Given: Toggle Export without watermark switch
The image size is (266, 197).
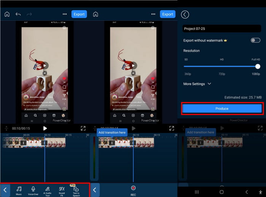Looking at the screenshot, I should click(255, 40).
